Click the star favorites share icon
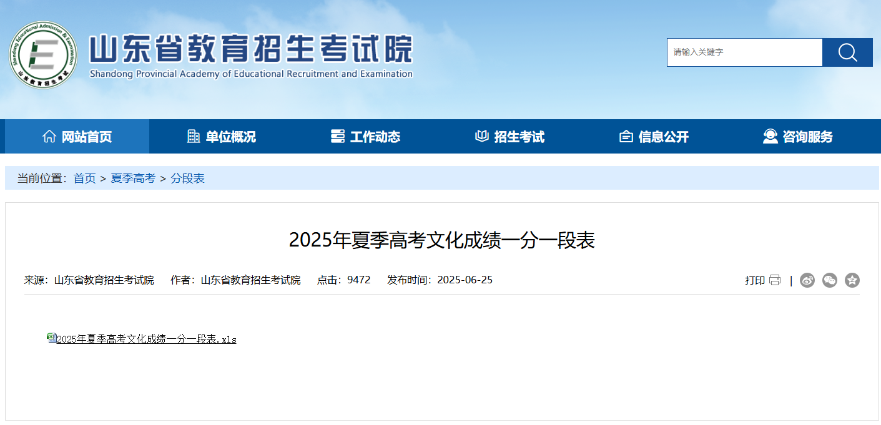 tap(852, 280)
